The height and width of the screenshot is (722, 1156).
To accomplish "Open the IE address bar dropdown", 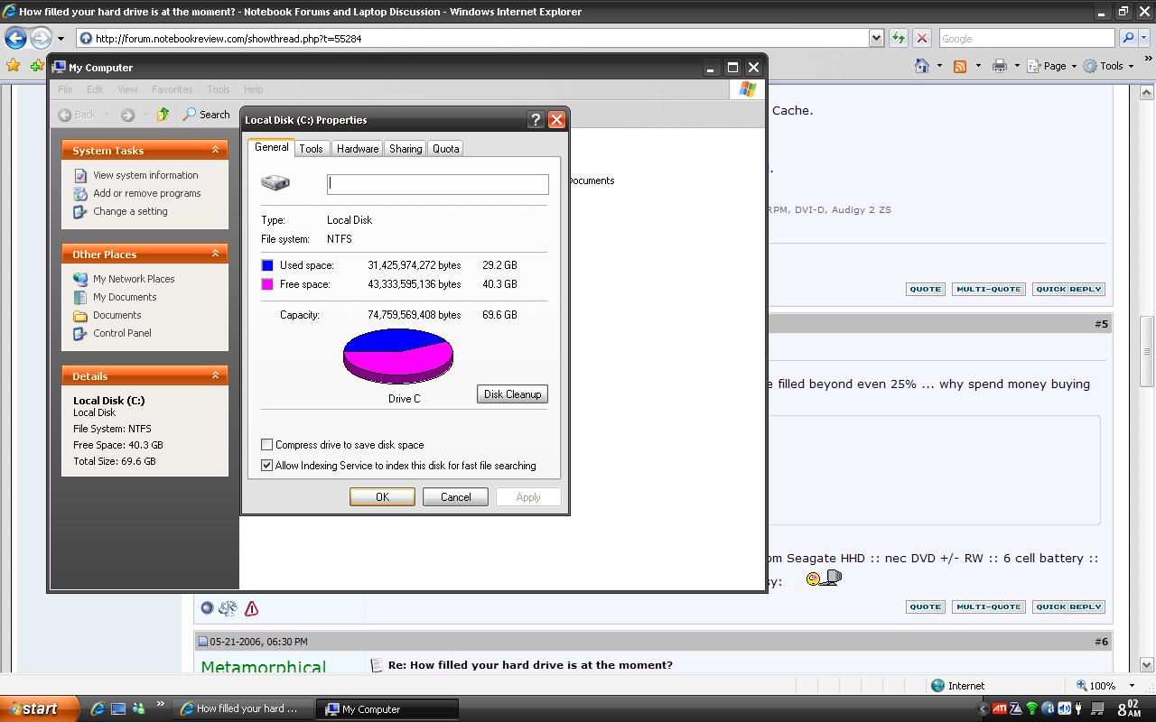I will pyautogui.click(x=875, y=38).
